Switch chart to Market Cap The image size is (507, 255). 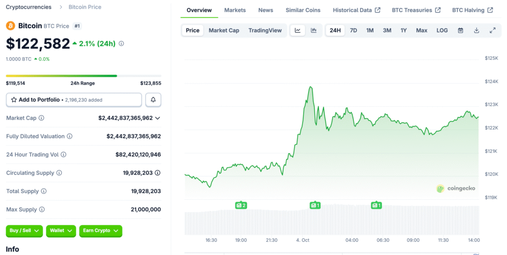click(224, 30)
